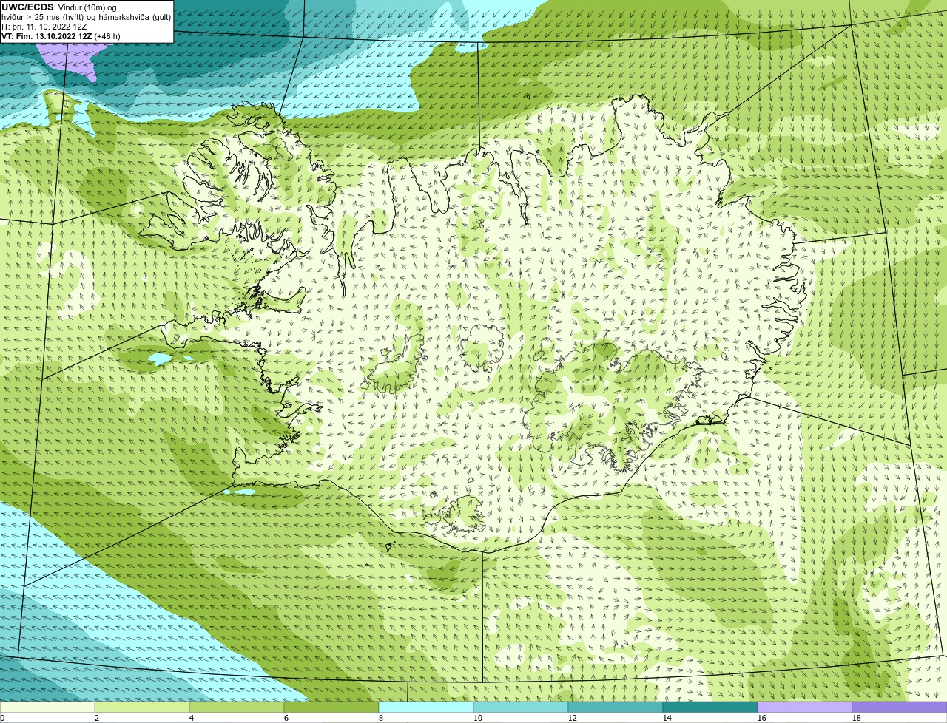Select the lavender 16–18 m/s legend swatch
The width and height of the screenshot is (947, 723).
point(805,707)
